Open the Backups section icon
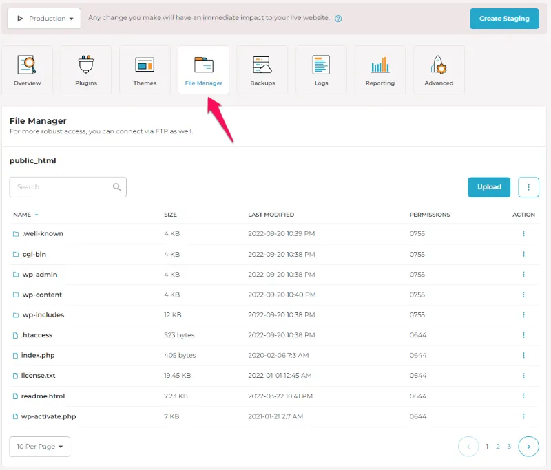The image size is (551, 470). click(x=262, y=69)
